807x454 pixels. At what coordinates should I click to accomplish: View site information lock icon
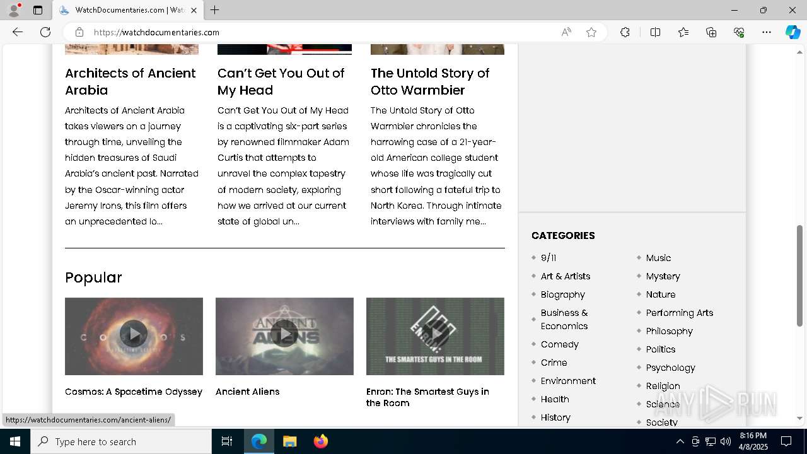tap(79, 32)
